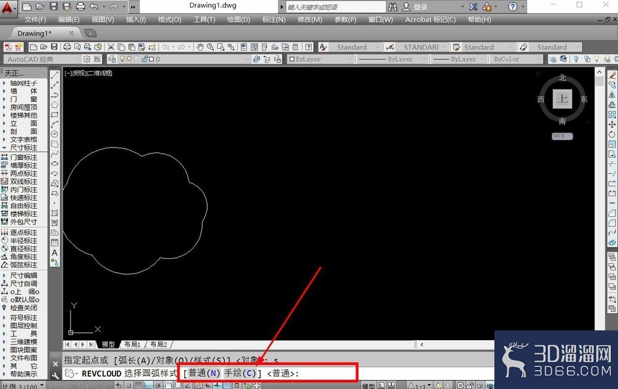Open the ByLayer color dropdown

pos(320,59)
